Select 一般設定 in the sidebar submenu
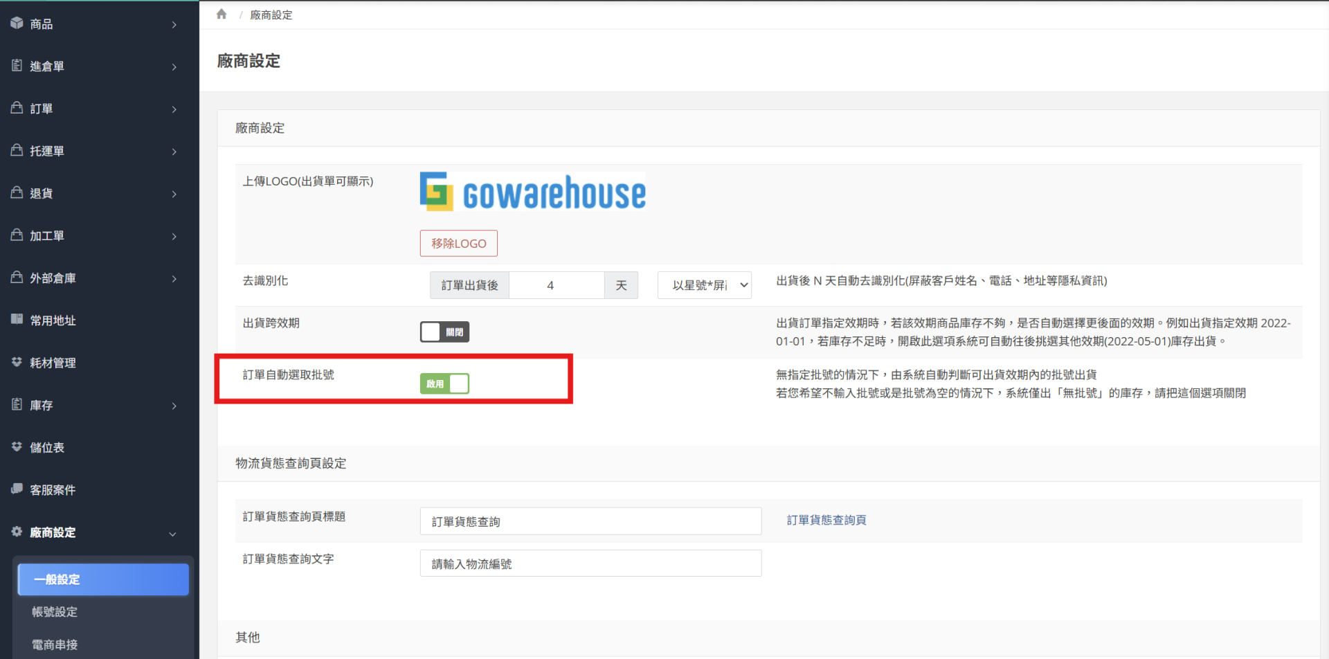Viewport: 1329px width, 659px height. point(103,579)
